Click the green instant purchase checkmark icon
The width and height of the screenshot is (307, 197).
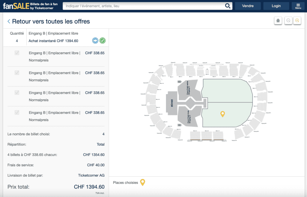click(x=102, y=40)
